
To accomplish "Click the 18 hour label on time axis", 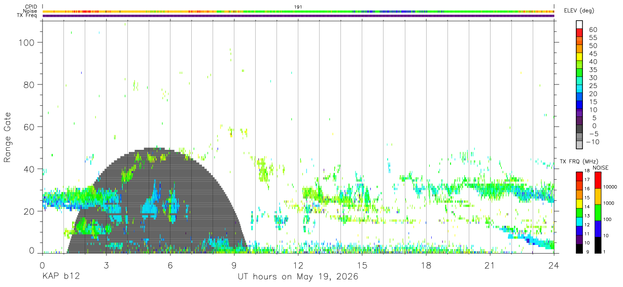I will (426, 265).
